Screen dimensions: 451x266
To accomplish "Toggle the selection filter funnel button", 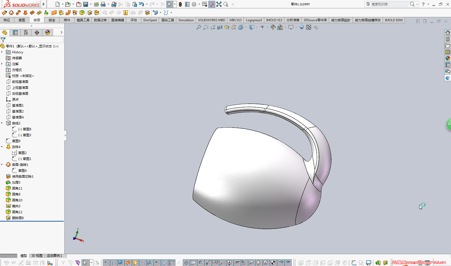I will pyautogui.click(x=212, y=4).
